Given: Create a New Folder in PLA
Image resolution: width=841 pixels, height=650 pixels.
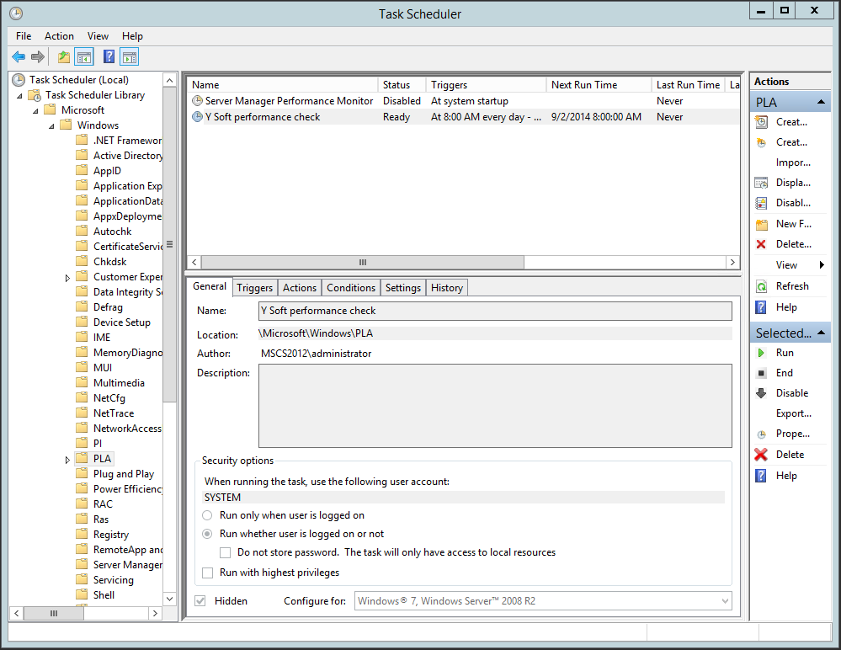Looking at the screenshot, I should click(792, 223).
